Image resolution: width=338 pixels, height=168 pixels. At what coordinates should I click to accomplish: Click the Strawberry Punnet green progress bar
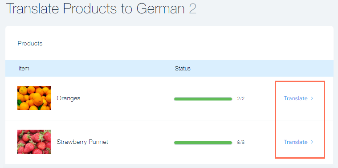click(x=203, y=143)
